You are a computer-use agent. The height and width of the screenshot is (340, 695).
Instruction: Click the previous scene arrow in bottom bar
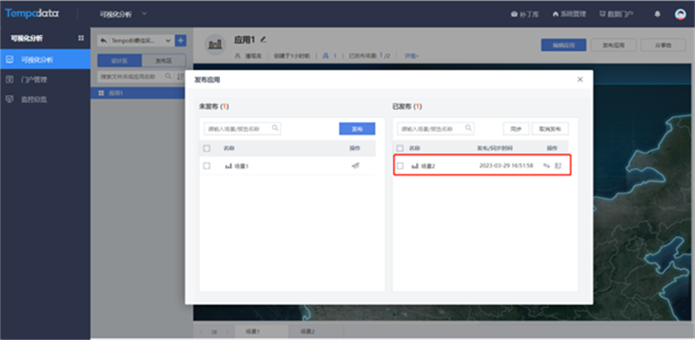point(201,332)
